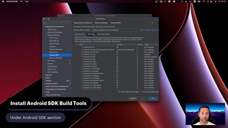
Task: Focus the Preferences search field
Action: pyautogui.click(x=57, y=23)
